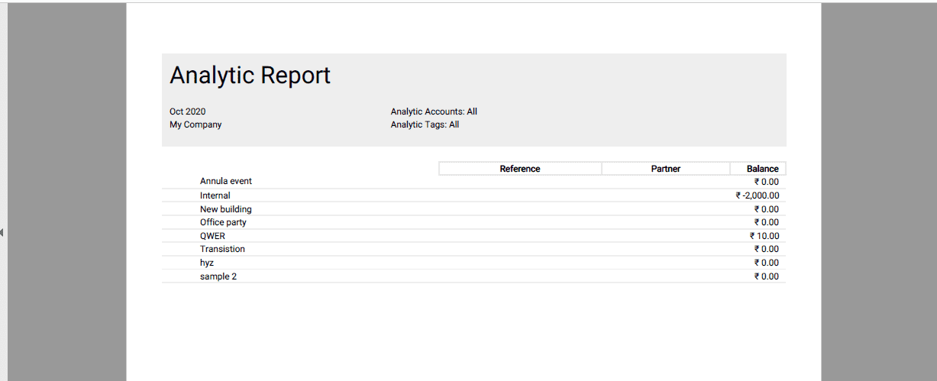Select the Internal account row
Image resolution: width=937 pixels, height=381 pixels.
click(215, 195)
